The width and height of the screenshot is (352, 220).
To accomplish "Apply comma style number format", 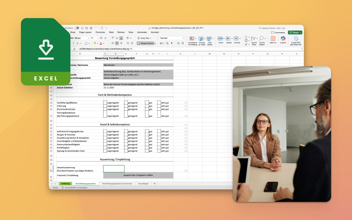I will [172, 43].
